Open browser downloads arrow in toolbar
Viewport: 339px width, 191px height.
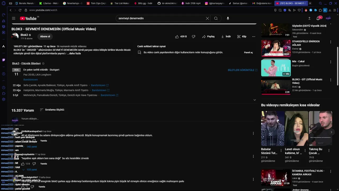[330, 10]
